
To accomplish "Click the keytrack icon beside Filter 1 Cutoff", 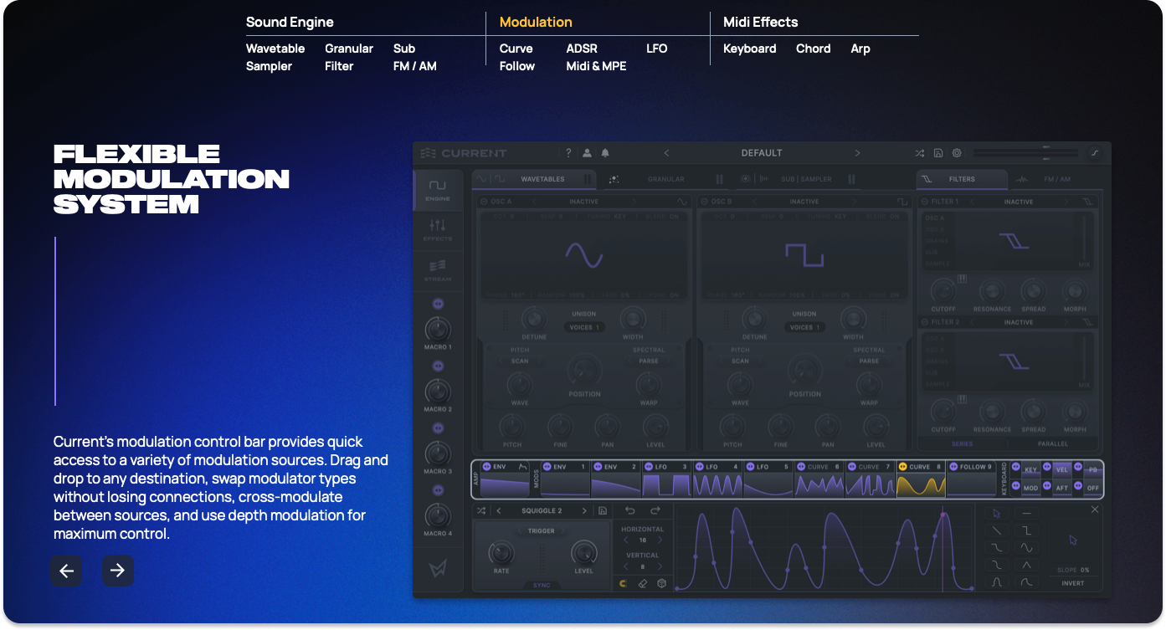I will pos(962,279).
